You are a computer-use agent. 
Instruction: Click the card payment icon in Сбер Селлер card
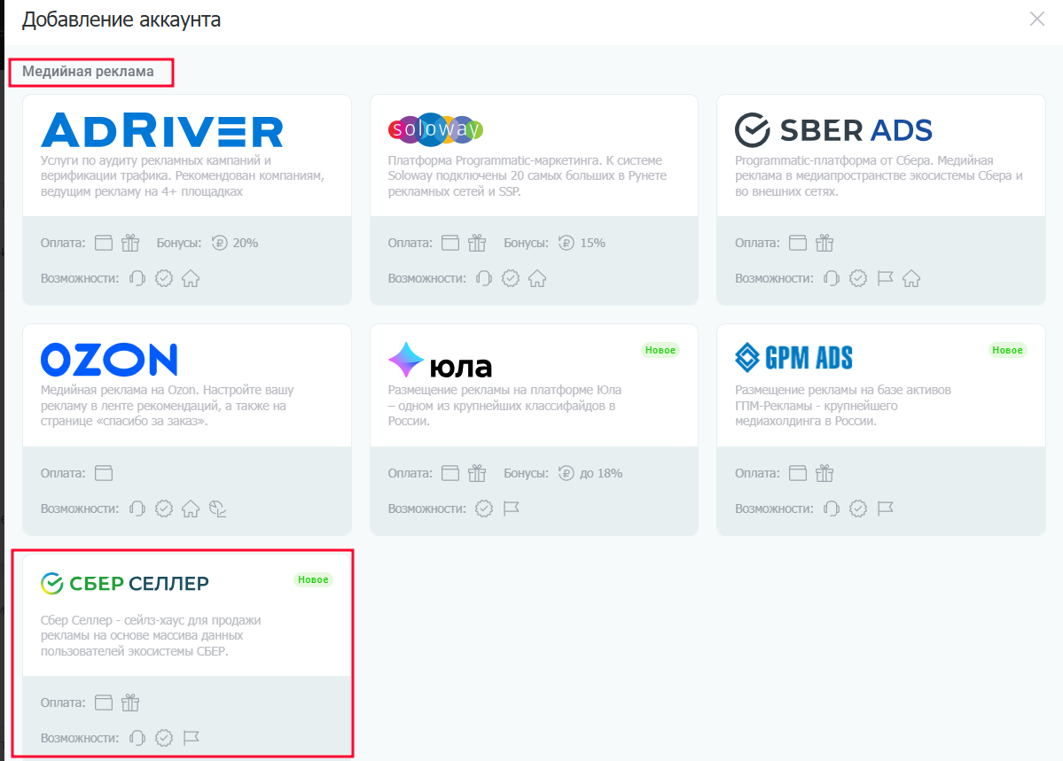pyautogui.click(x=104, y=703)
